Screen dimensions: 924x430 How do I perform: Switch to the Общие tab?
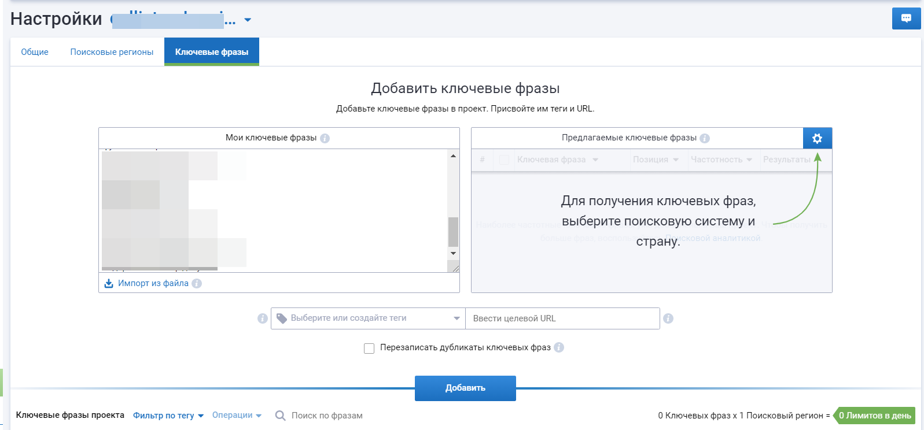pyautogui.click(x=35, y=52)
